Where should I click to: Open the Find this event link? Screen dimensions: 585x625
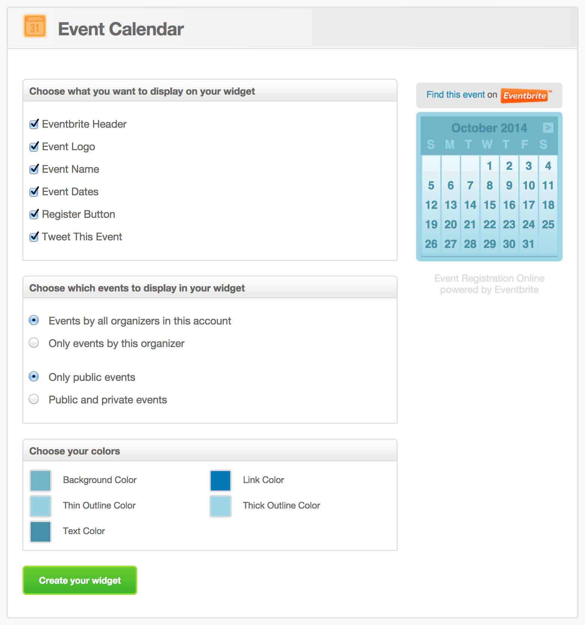pyautogui.click(x=456, y=95)
